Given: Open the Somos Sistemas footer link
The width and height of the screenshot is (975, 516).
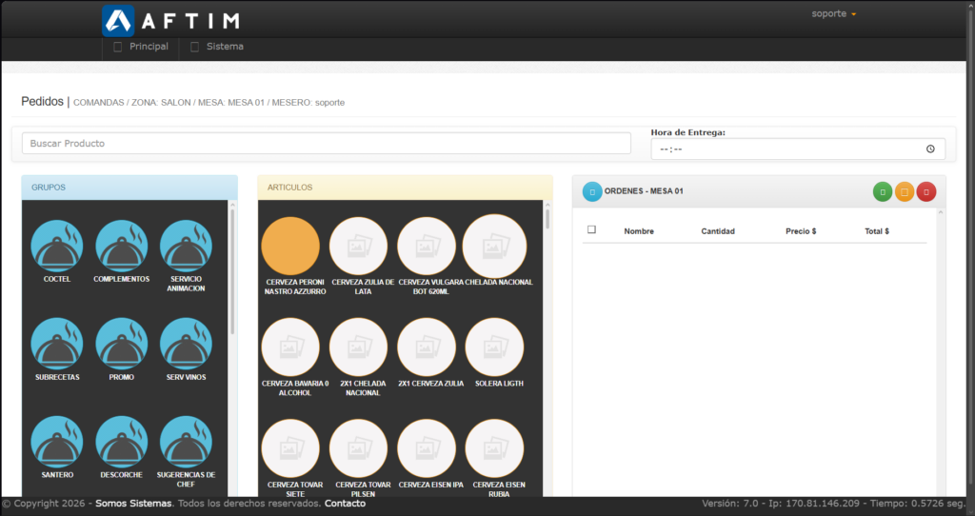Looking at the screenshot, I should (133, 504).
